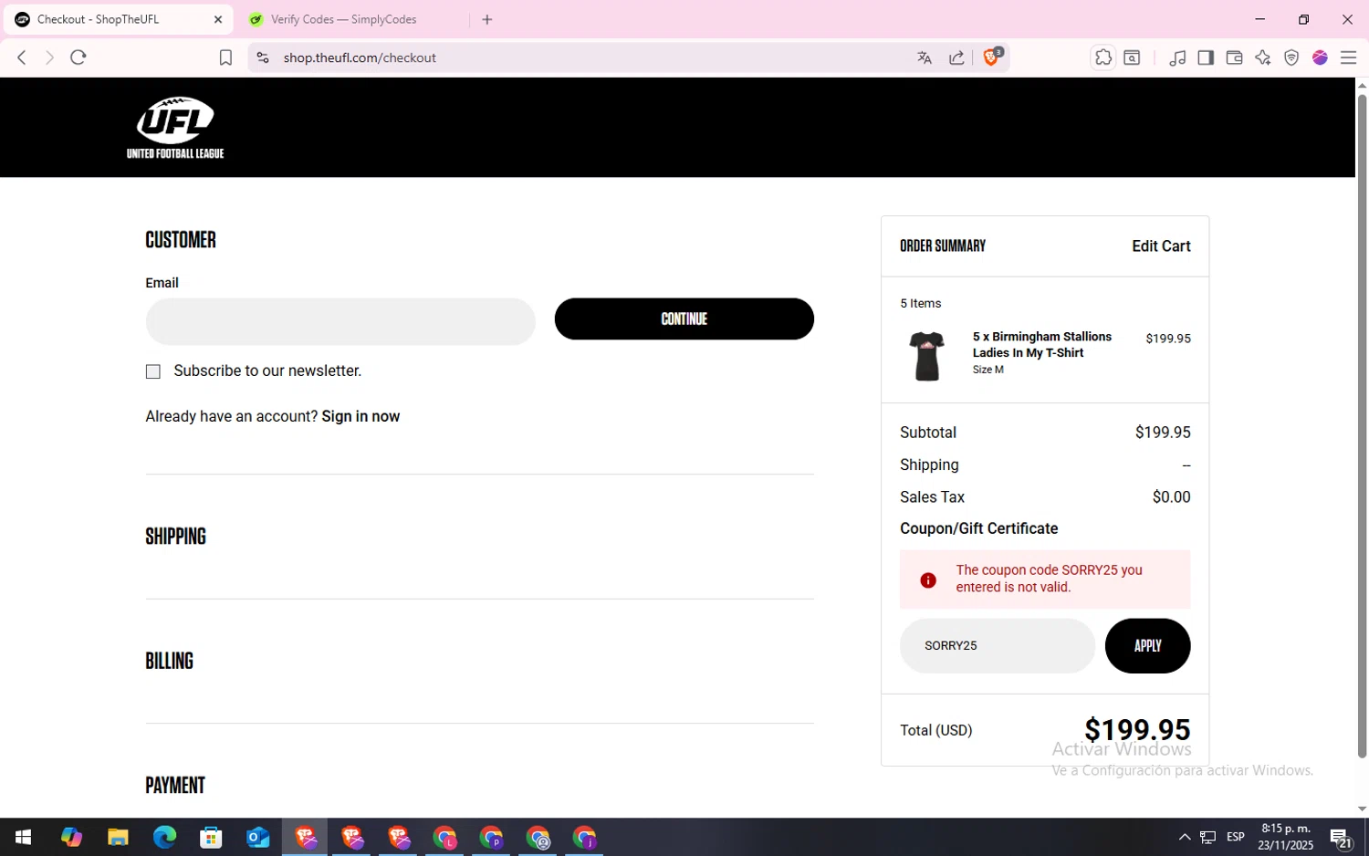The image size is (1369, 856).
Task: Click the address bar URL shop.theufl.com/checkout
Action: point(360,57)
